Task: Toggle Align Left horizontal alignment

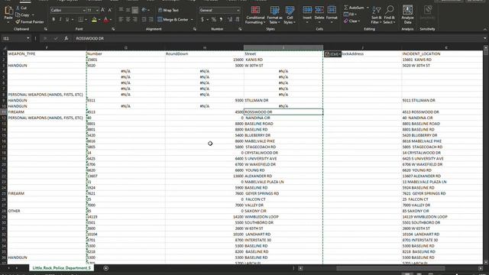Action: point(121,20)
